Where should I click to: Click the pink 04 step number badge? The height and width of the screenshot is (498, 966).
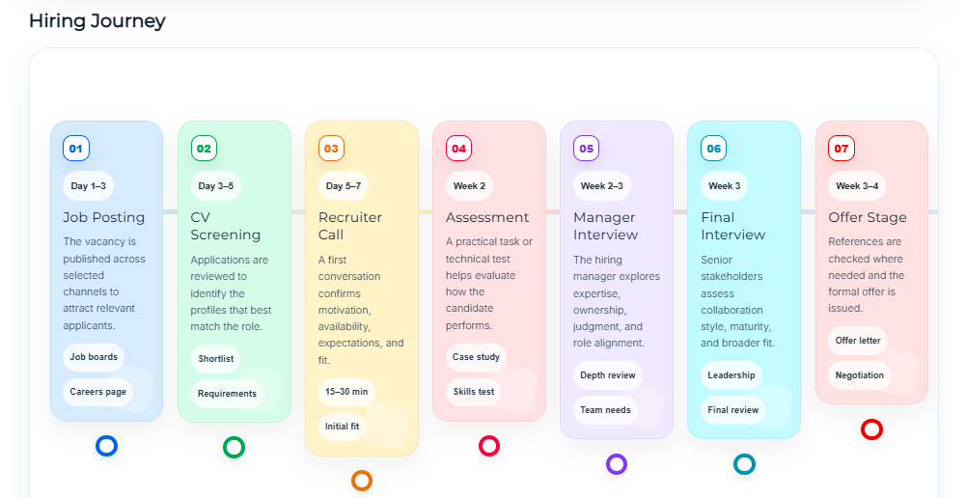[x=458, y=149]
